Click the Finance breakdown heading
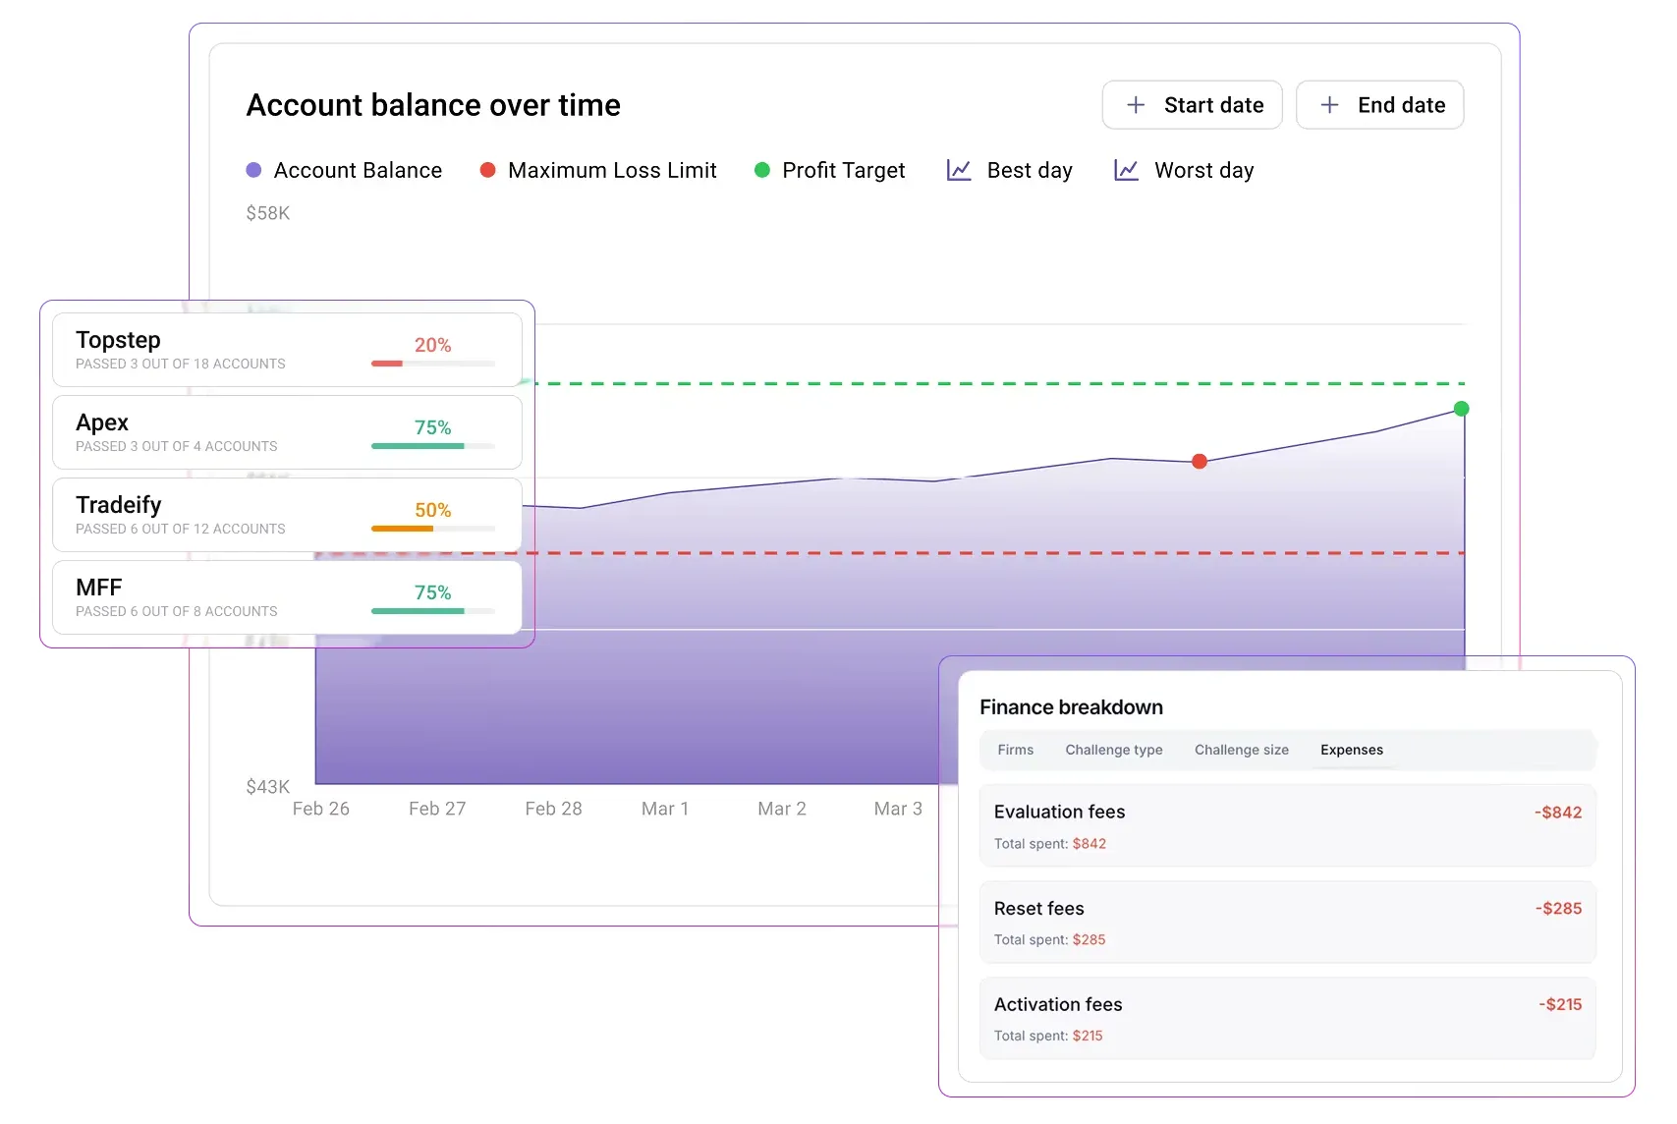Screen dimensions: 1677x1124 [1071, 707]
